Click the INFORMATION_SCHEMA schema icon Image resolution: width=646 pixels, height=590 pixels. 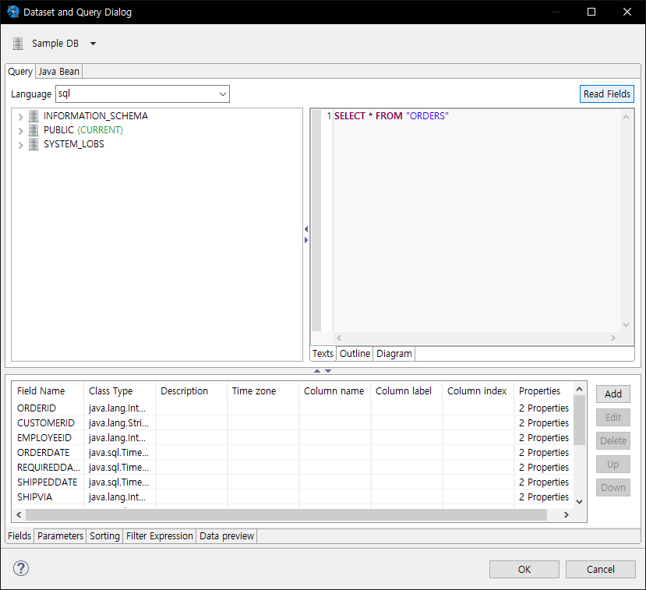34,116
